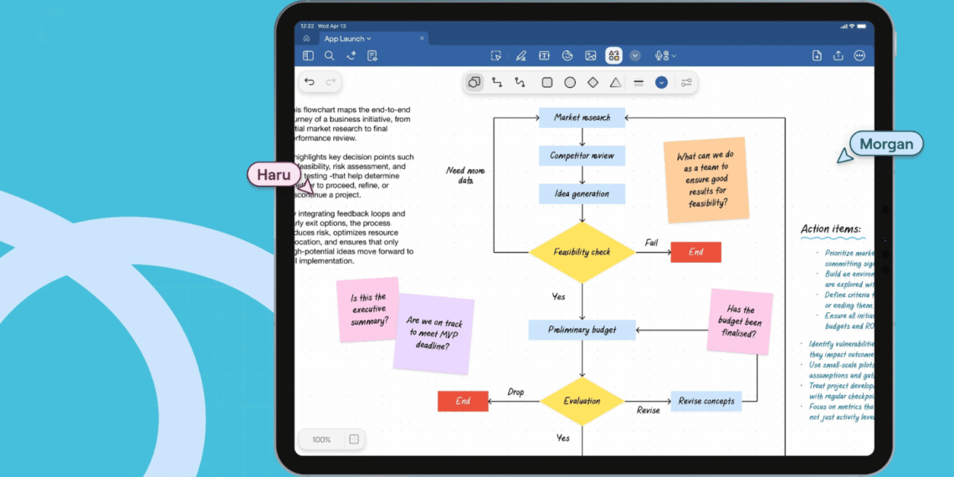This screenshot has height=477, width=954.
Task: Pick the circle shape tool
Action: [570, 82]
